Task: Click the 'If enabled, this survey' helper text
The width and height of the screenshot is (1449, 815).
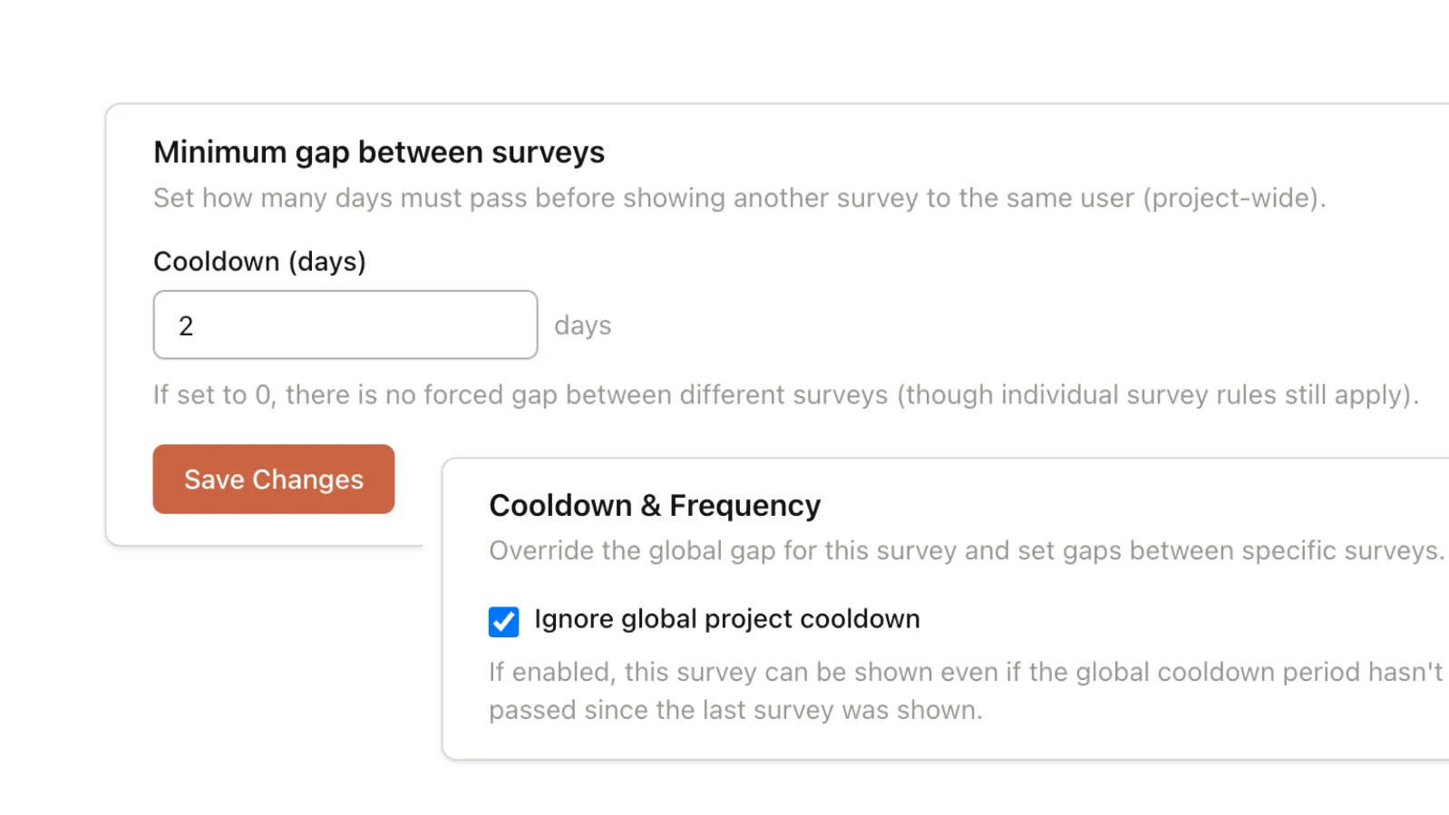Action: tap(965, 672)
